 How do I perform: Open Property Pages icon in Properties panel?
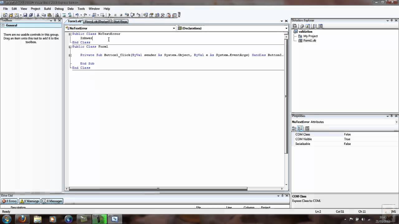(x=307, y=128)
